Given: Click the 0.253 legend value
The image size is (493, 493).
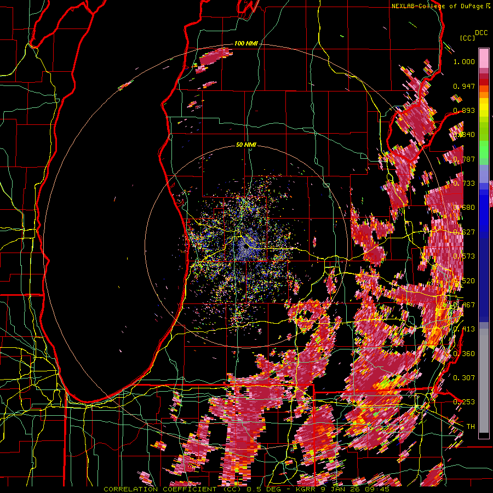Looking at the screenshot, I should point(464,402).
